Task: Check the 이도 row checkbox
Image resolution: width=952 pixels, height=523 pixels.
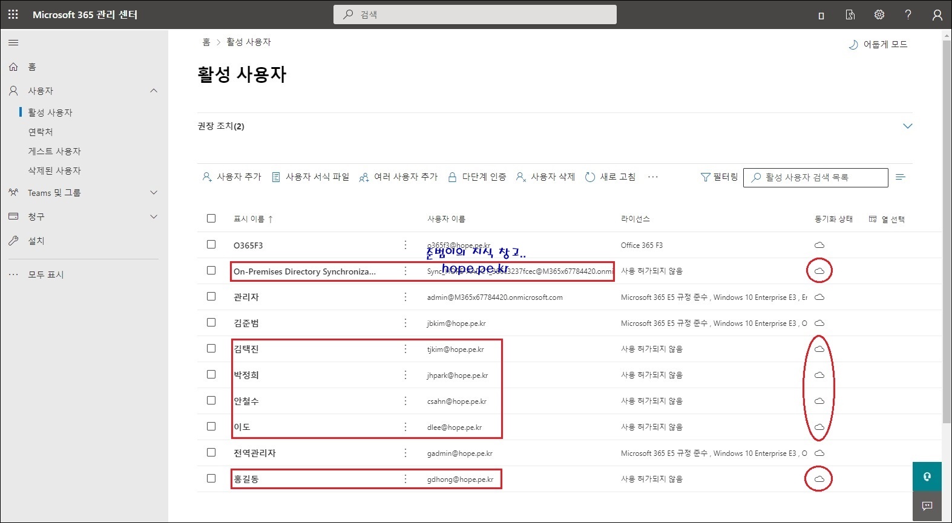Action: tap(211, 426)
